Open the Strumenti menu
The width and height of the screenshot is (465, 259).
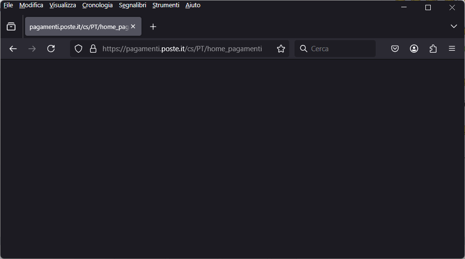pos(166,5)
